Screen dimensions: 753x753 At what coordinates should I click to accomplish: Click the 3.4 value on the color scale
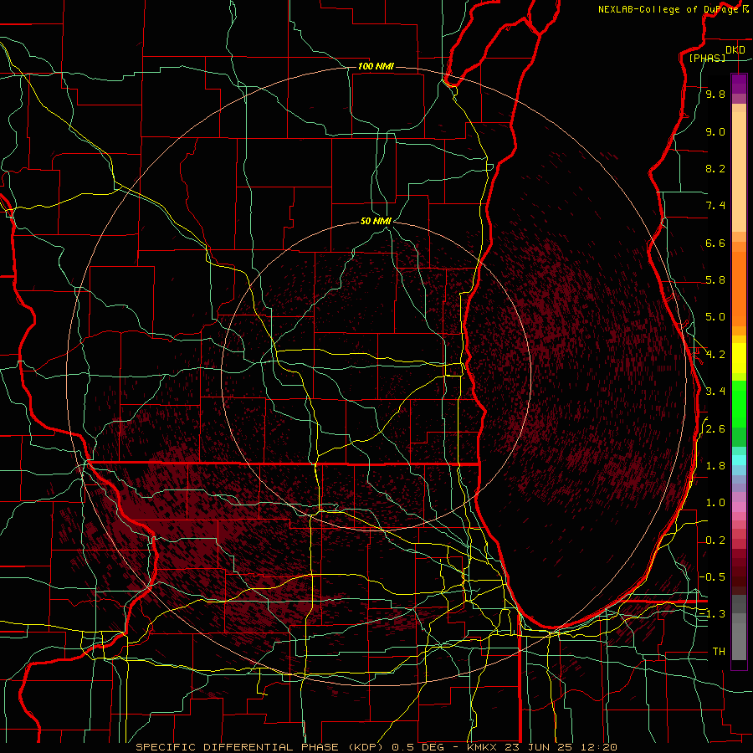[x=715, y=392]
